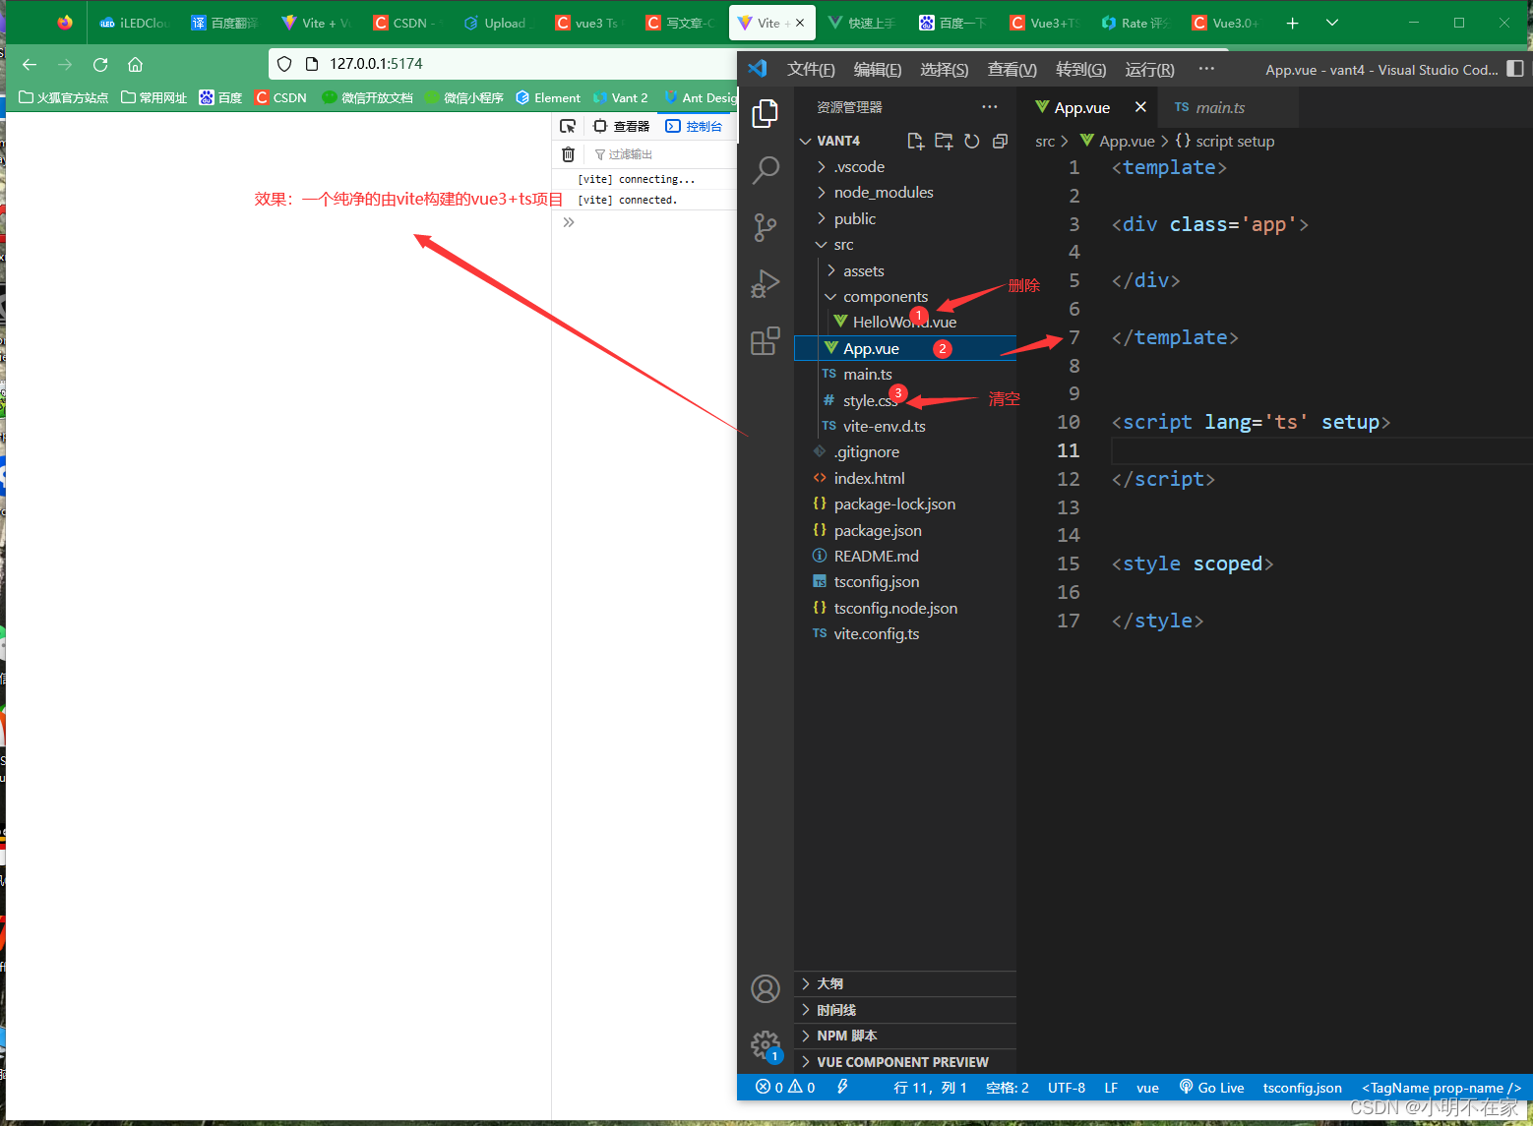Open the 编辑(E) menu
1533x1126 pixels.
pyautogui.click(x=878, y=69)
